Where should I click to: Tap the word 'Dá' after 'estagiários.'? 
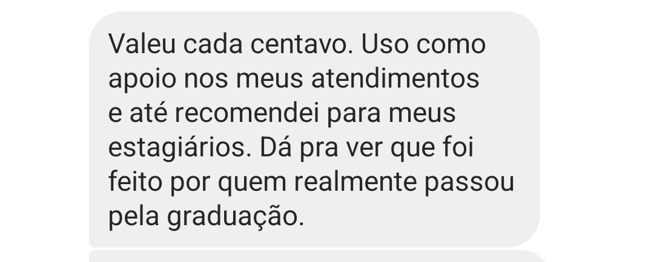[276, 148]
